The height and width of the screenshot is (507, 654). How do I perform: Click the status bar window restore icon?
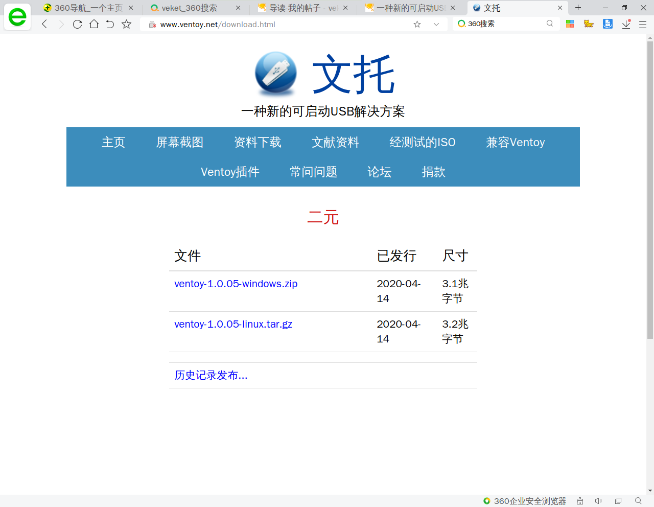618,501
